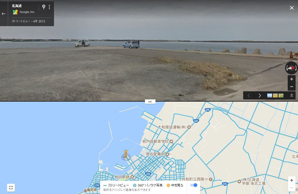This screenshot has height=194, width=298.
Task: Zoom in Street View with plus button
Action: click(x=292, y=79)
